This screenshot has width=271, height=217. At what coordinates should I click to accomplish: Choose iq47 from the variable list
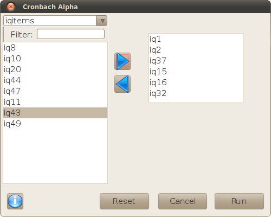click(55, 91)
